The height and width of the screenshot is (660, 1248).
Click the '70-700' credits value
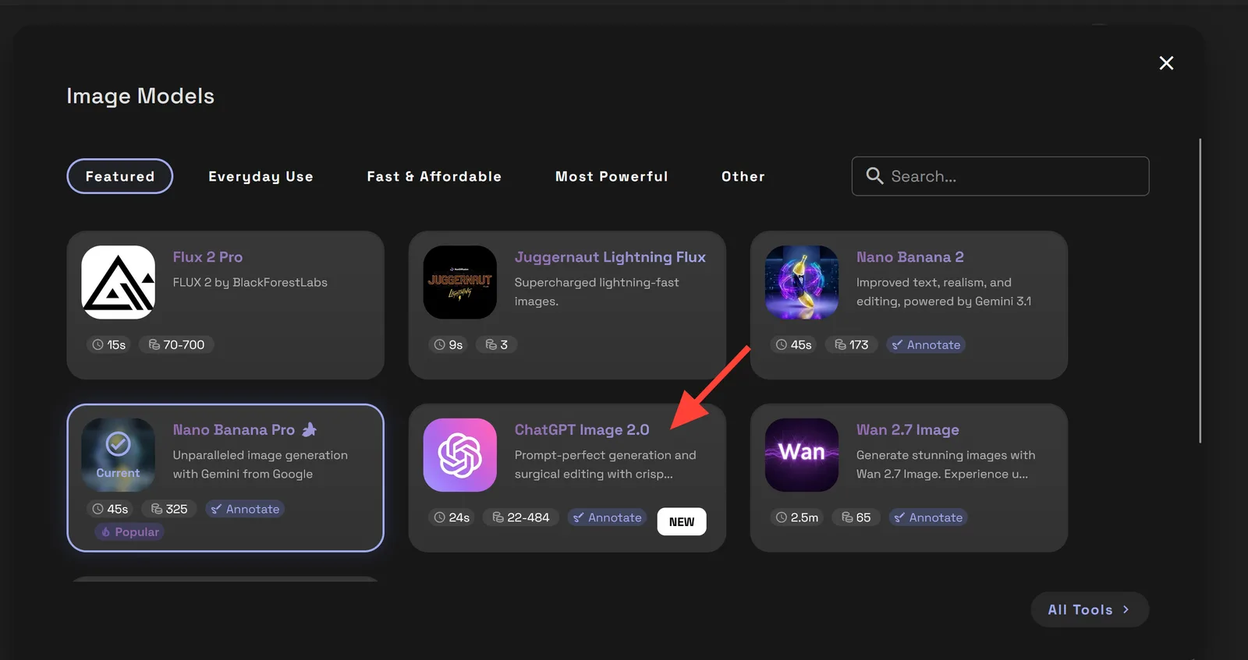click(x=184, y=344)
